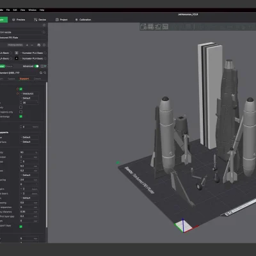256x256 pixels.
Task: Uncheck the green checkbox beside overhangs
Action: 20,116
